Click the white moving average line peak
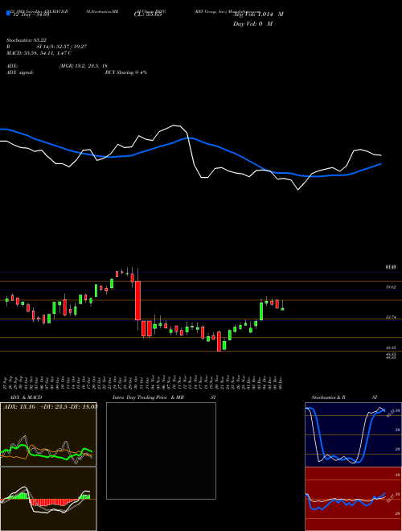Screen dimensions: 402x531 click(174, 126)
